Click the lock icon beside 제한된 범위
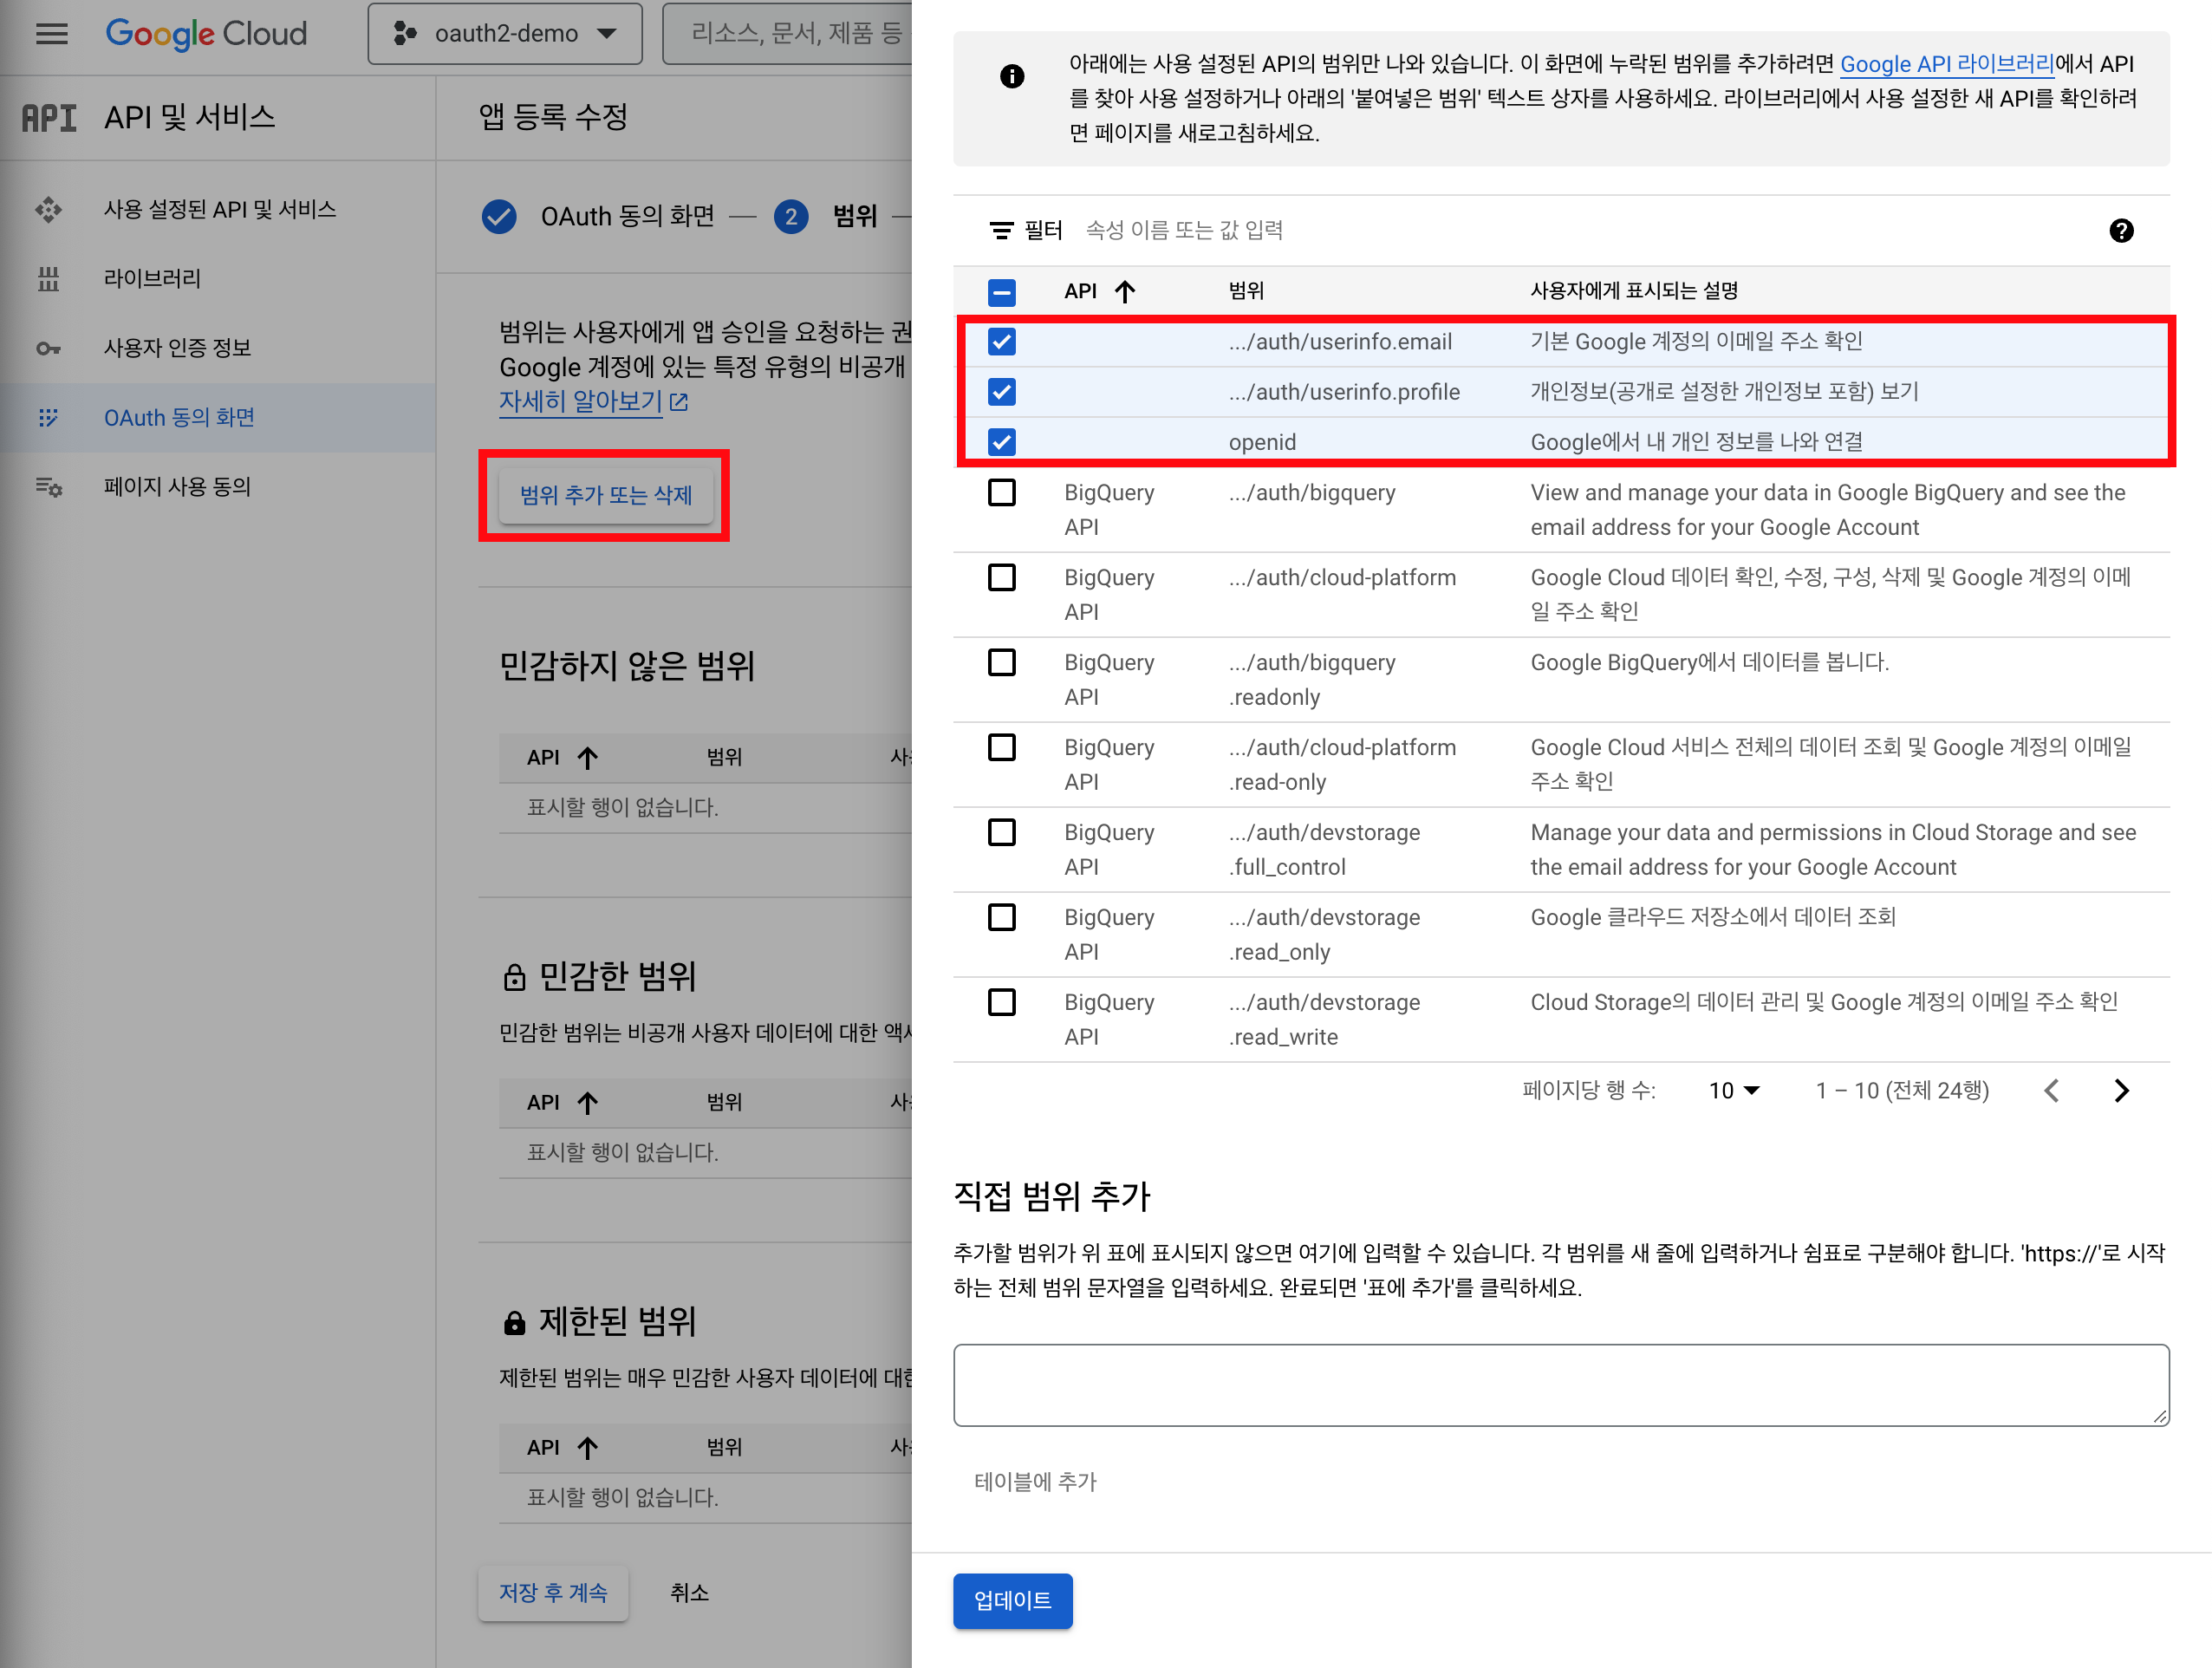The width and height of the screenshot is (2212, 1668). click(x=514, y=1322)
